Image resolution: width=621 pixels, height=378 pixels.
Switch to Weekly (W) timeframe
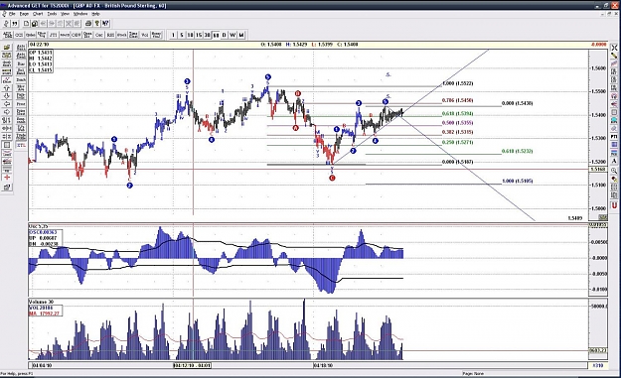tap(233, 35)
